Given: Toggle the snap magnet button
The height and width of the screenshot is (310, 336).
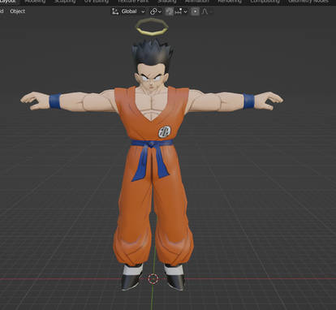Looking at the screenshot, I should [170, 11].
